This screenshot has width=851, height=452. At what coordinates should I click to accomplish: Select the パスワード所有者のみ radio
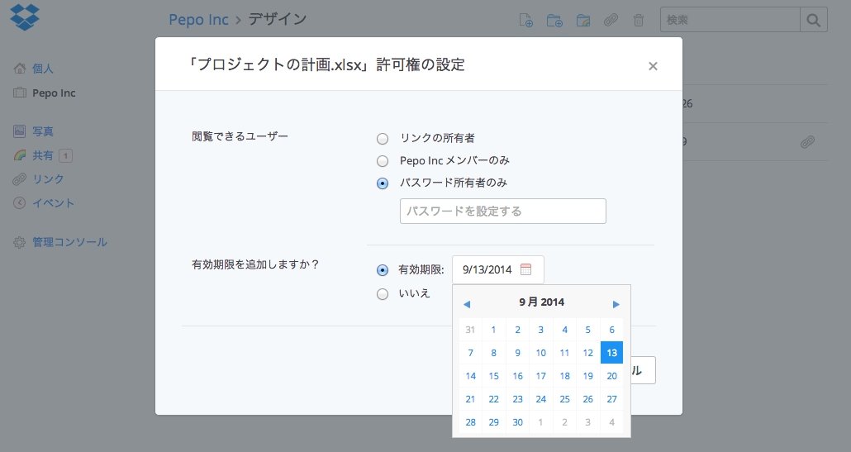[x=383, y=183]
